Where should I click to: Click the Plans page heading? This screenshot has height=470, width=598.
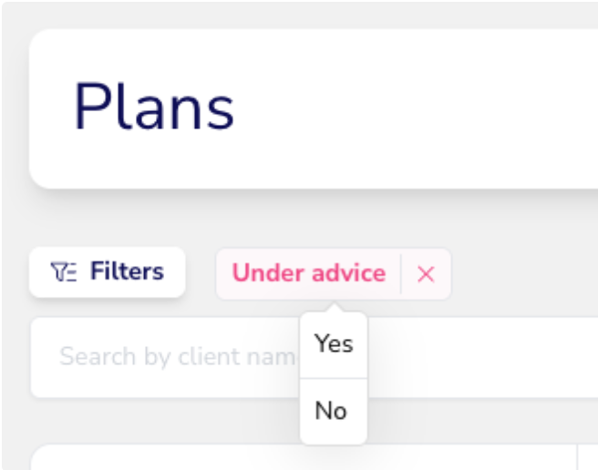pyautogui.click(x=154, y=107)
